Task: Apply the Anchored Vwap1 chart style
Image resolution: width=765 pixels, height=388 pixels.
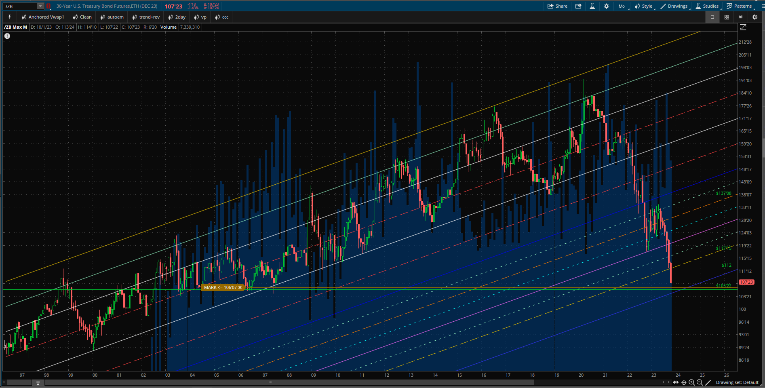Action: pos(42,17)
